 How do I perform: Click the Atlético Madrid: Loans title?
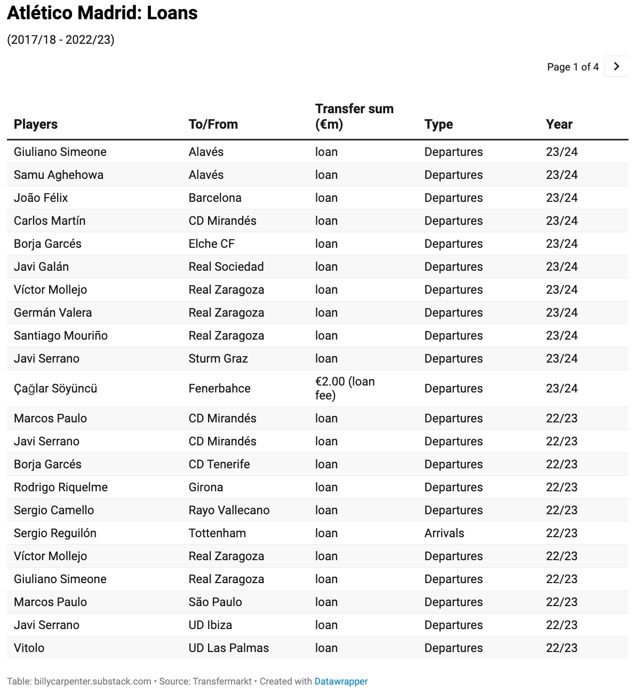[102, 13]
